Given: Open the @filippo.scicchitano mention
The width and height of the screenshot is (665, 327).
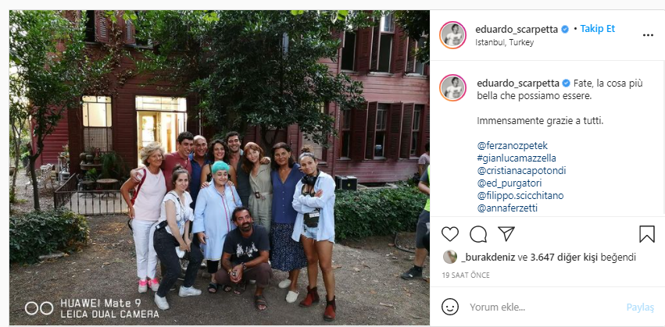Looking at the screenshot, I should click(x=520, y=196).
